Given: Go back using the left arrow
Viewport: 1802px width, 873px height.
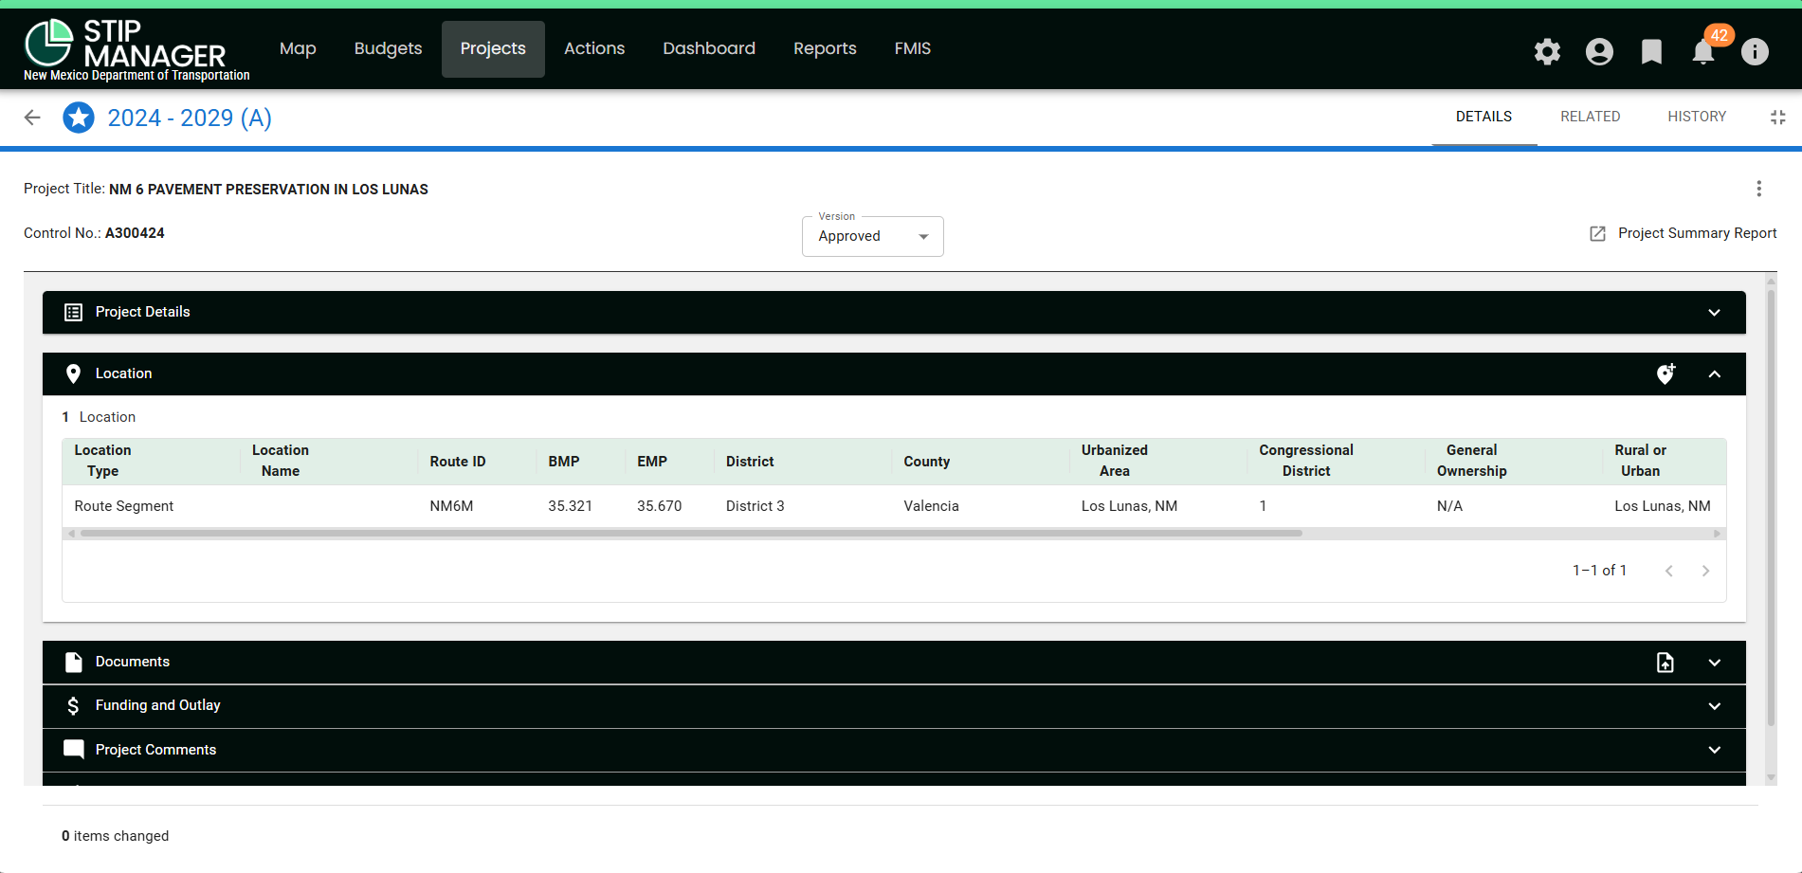Looking at the screenshot, I should click(x=32, y=118).
